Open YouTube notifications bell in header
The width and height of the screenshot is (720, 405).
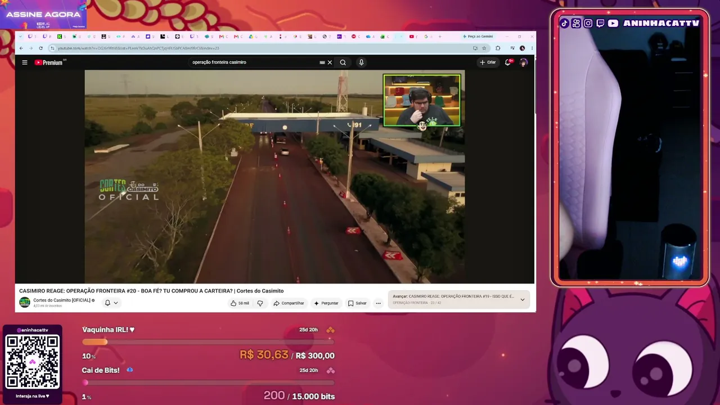508,62
